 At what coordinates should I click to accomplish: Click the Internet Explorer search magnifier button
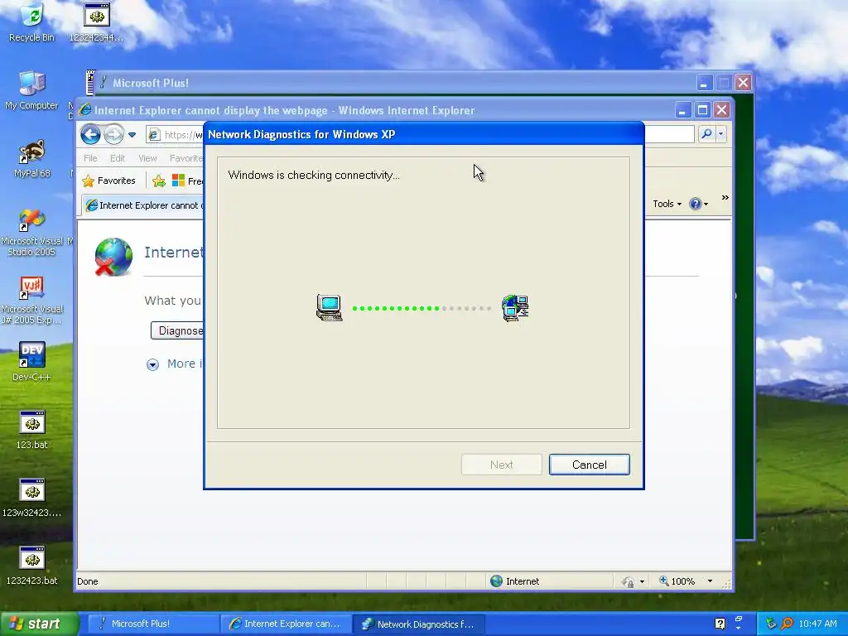click(706, 134)
